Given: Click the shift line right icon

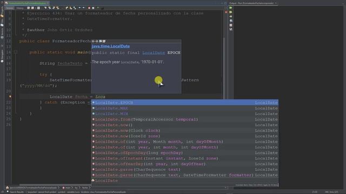Looking at the screenshot, I should [x=83, y=8].
